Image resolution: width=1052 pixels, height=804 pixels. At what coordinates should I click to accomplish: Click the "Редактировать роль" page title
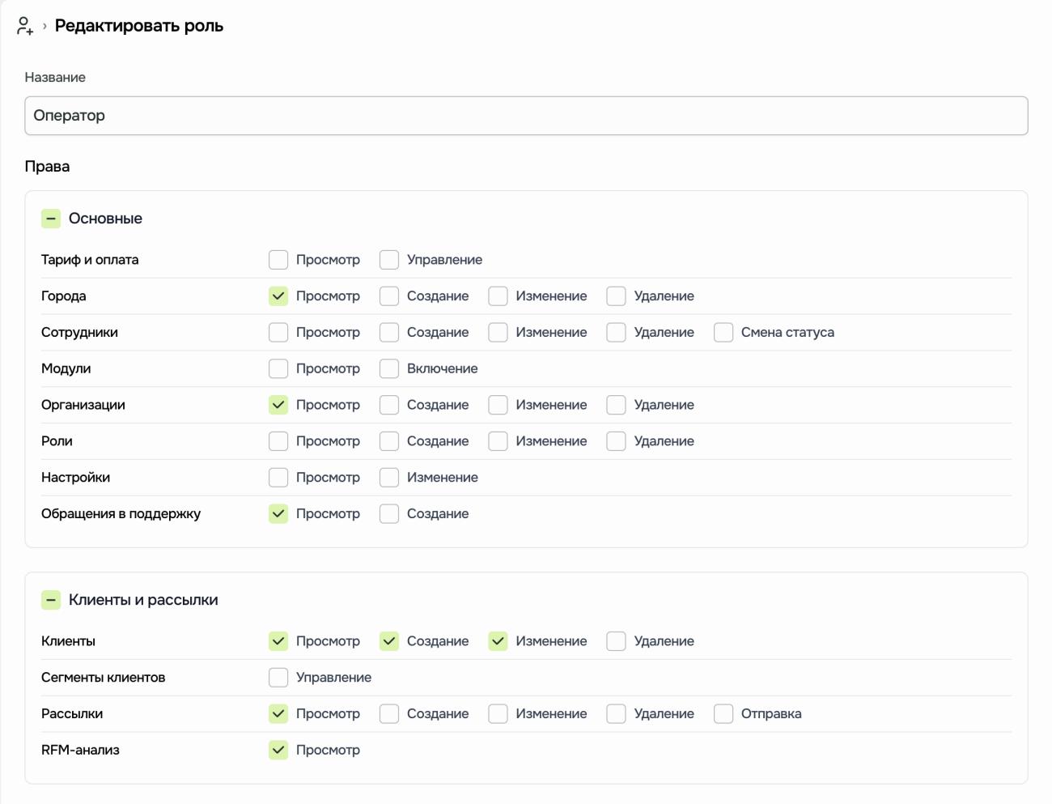[139, 26]
